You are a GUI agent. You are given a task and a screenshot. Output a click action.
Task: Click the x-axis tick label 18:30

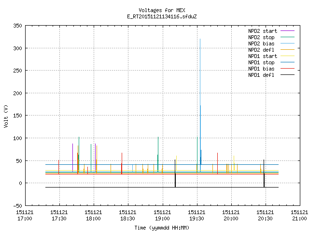click(x=127, y=218)
